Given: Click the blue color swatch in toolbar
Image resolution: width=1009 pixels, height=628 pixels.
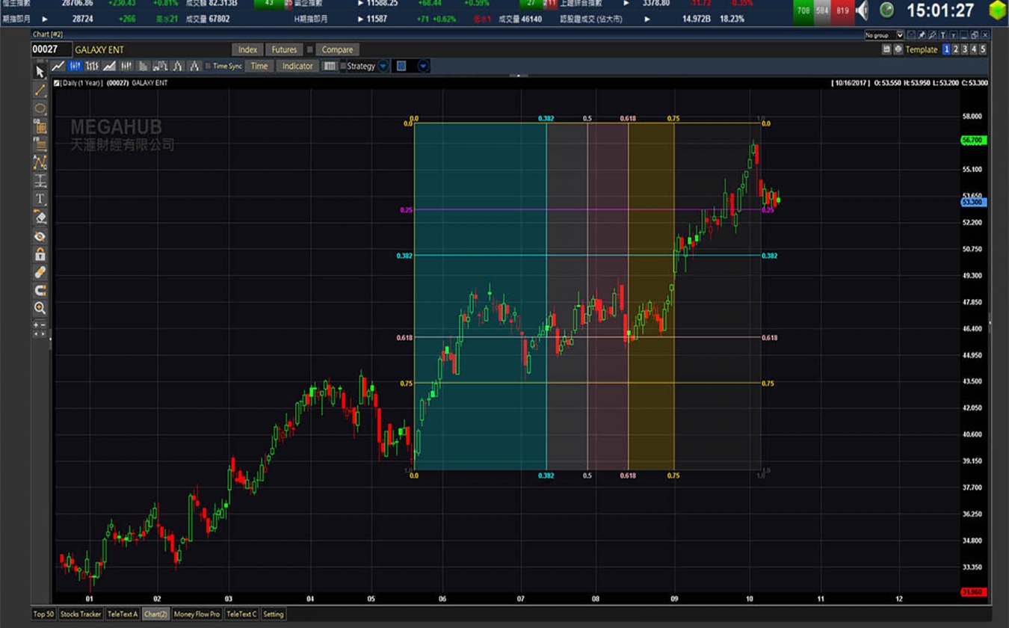Looking at the screenshot, I should pyautogui.click(x=401, y=66).
